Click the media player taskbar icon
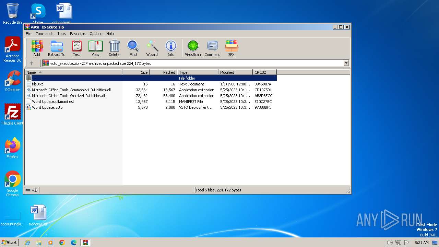The image size is (439, 247). pos(50,243)
